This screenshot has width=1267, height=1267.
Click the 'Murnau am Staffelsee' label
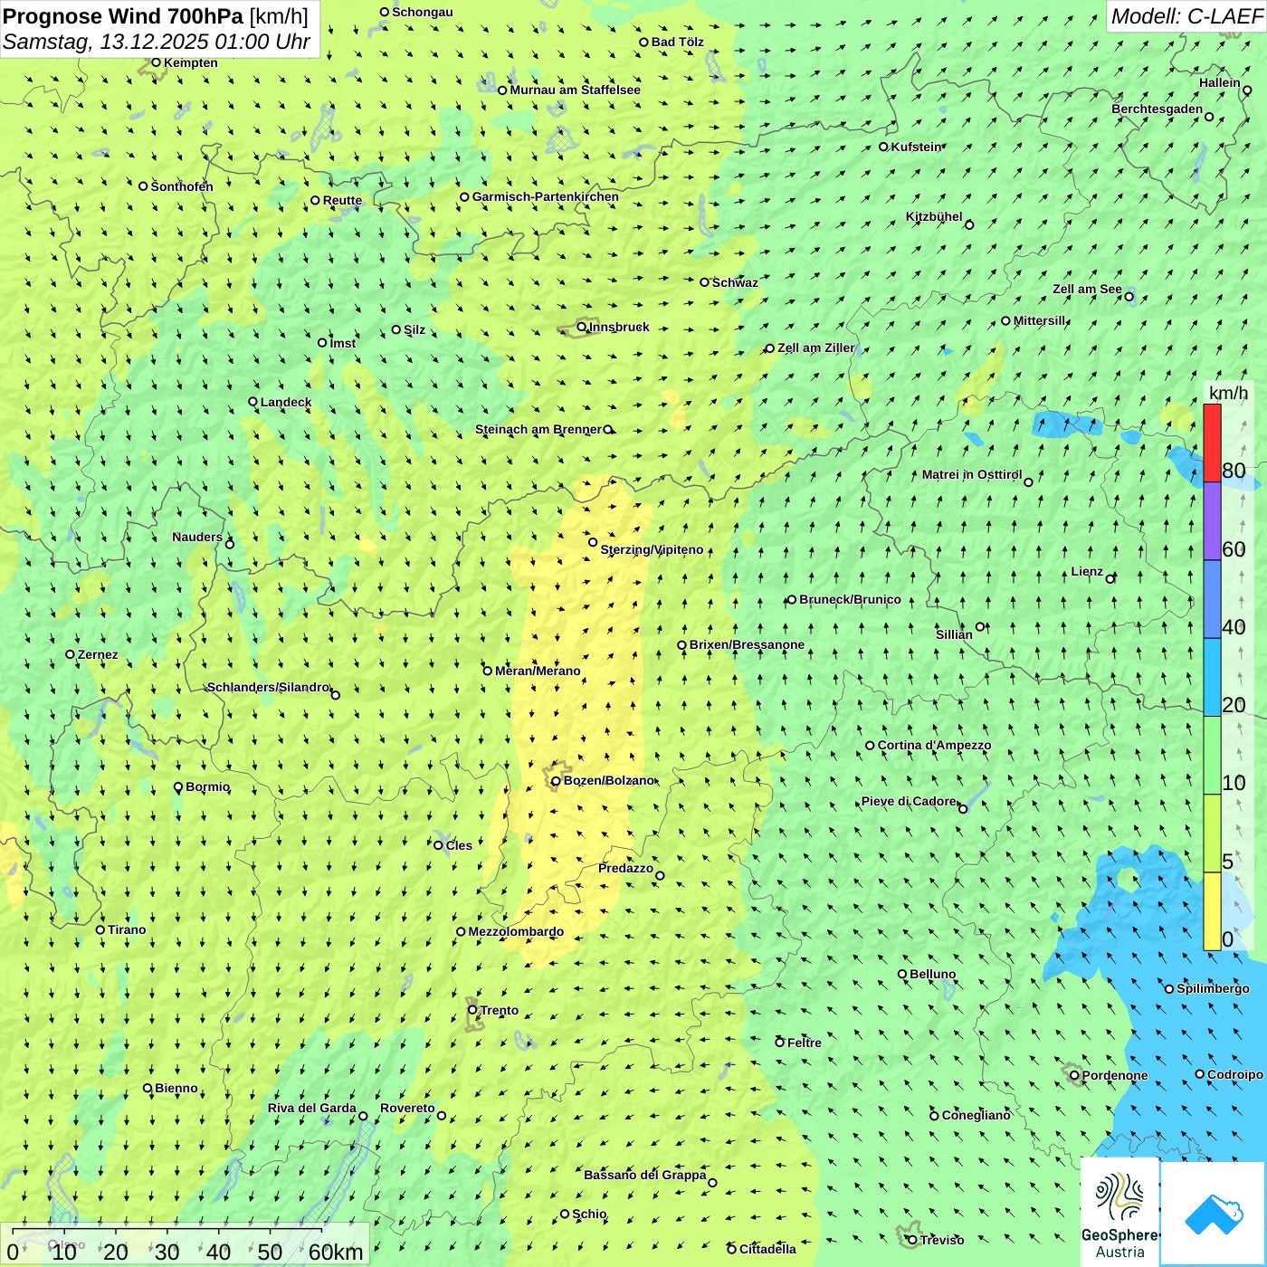coord(575,90)
